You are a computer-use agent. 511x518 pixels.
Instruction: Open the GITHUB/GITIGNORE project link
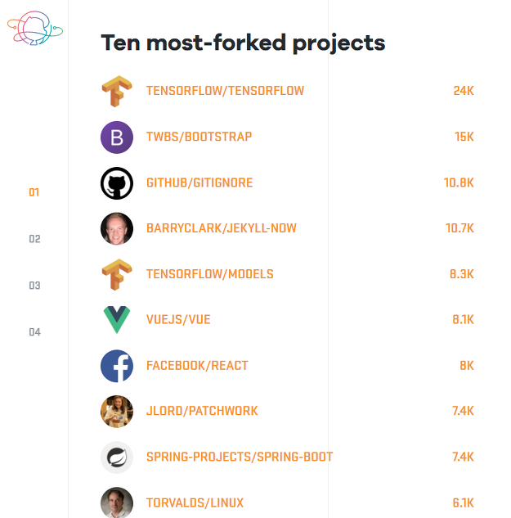coord(199,182)
